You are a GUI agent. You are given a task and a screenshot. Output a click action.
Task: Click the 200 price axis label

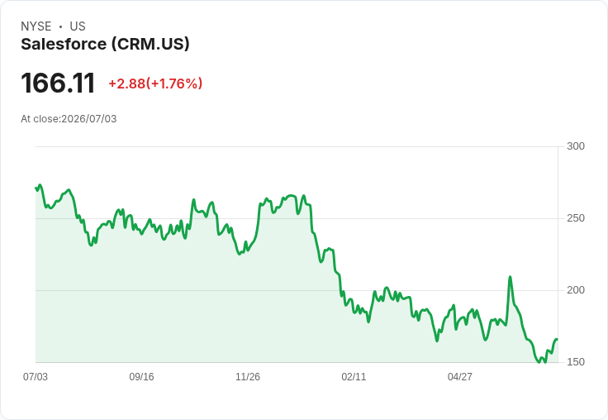[576, 290]
